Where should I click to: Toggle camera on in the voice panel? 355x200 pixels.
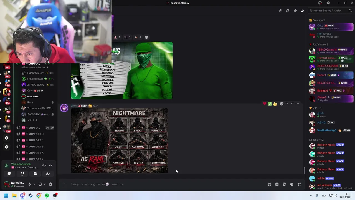click(9, 174)
